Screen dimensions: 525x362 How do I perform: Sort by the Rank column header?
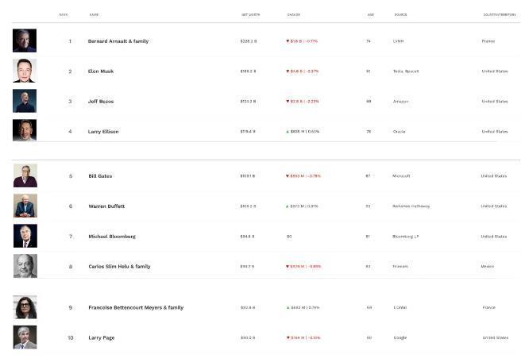(x=64, y=14)
